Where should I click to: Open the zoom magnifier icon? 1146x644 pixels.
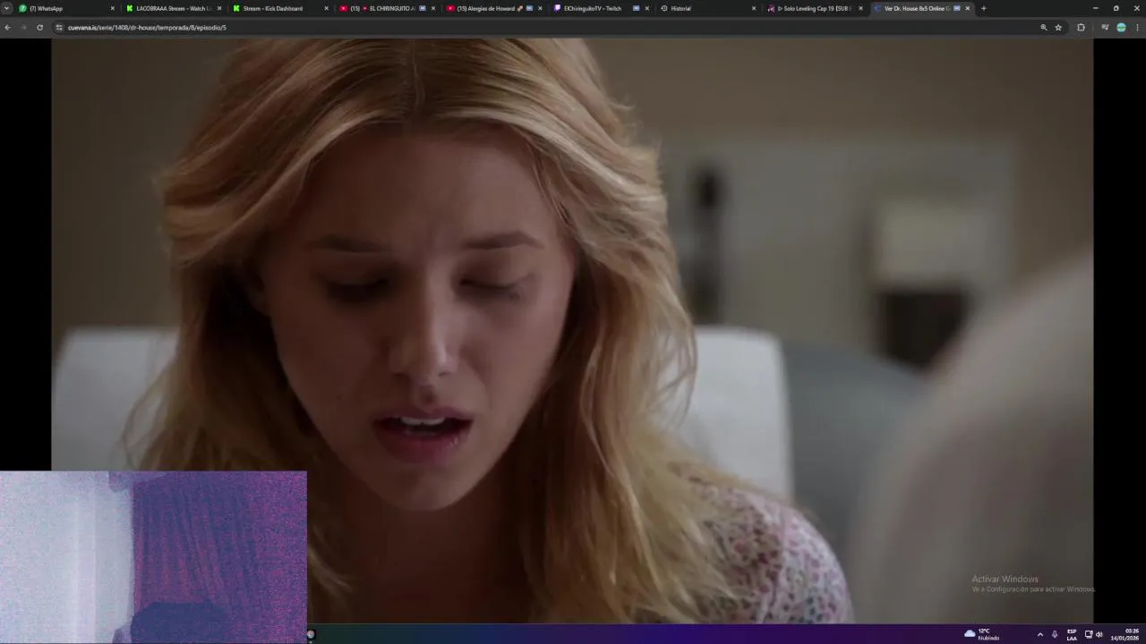1043,28
